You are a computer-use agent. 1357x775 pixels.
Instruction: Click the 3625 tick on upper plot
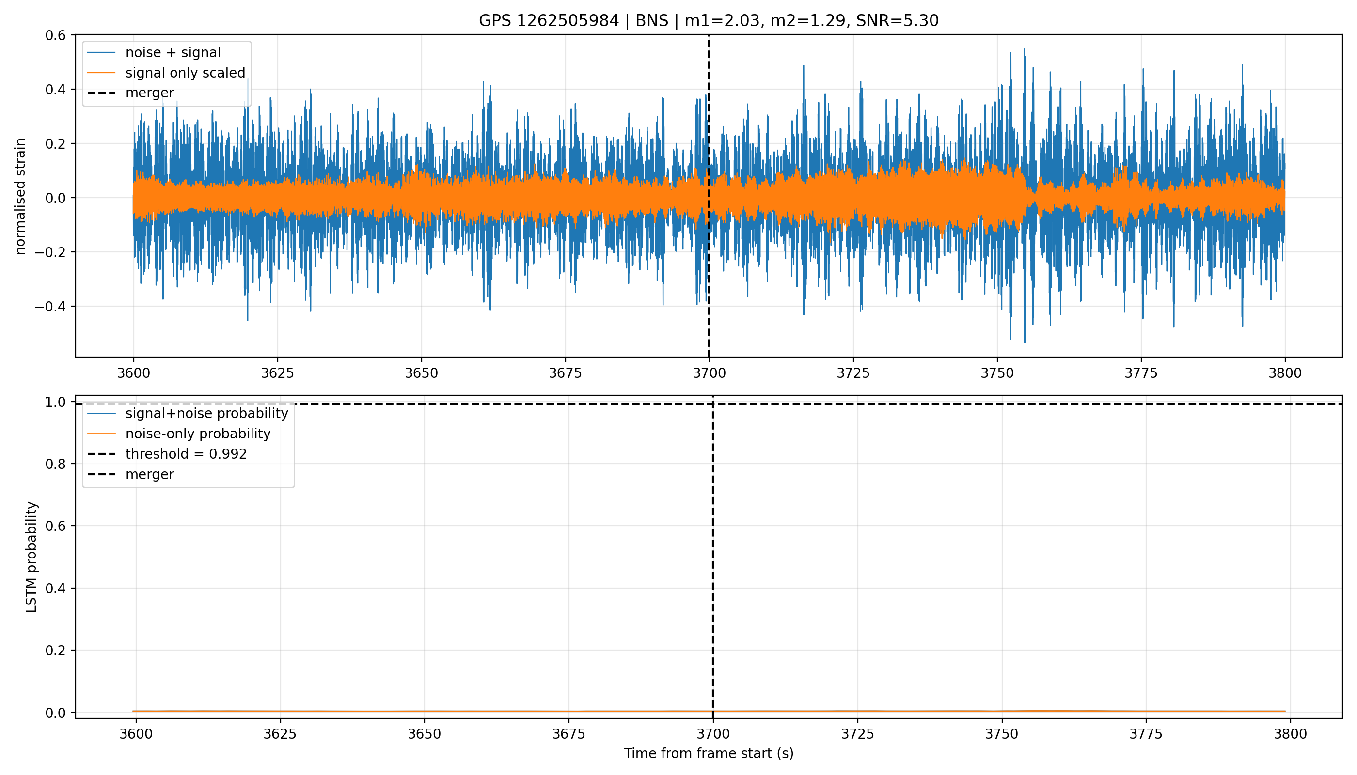277,373
